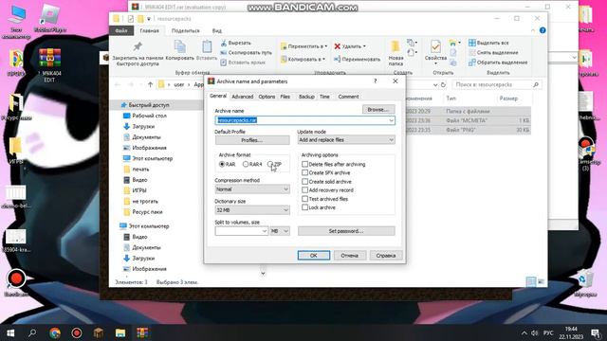Click the dialog's question mark help icon

point(375,81)
